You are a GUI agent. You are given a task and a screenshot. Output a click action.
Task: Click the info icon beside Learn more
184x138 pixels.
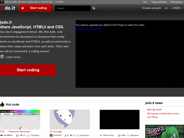click(2, 57)
